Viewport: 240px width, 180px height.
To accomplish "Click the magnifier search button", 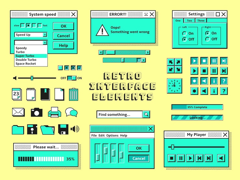I will click(146, 114).
